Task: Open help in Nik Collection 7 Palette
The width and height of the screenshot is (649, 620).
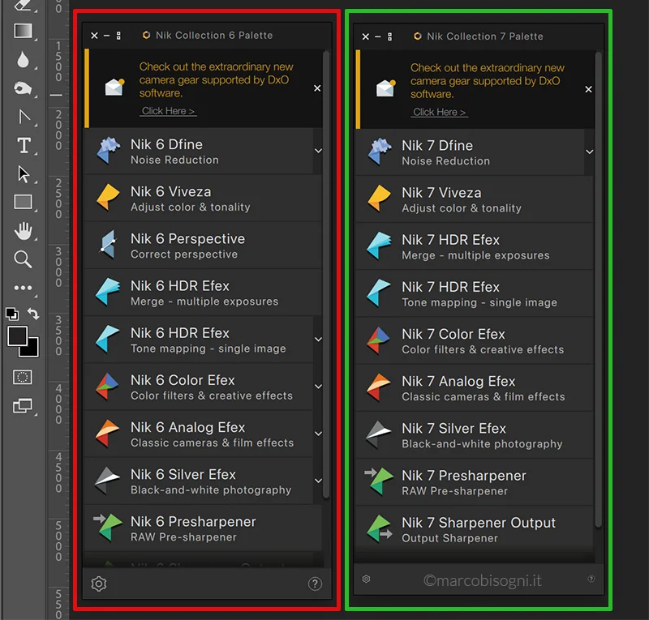Action: click(x=591, y=579)
